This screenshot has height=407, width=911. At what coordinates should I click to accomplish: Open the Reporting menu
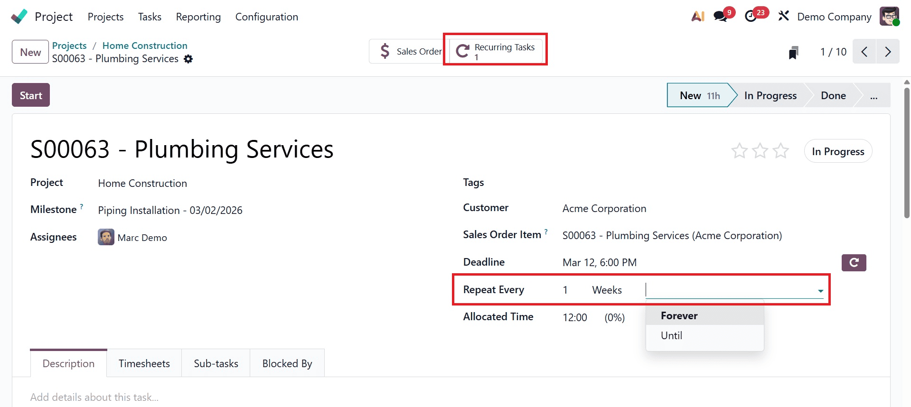[x=198, y=17]
